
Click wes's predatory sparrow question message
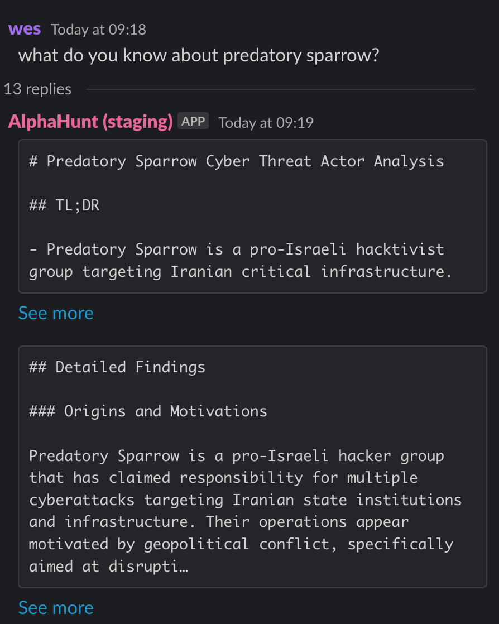pyautogui.click(x=199, y=55)
